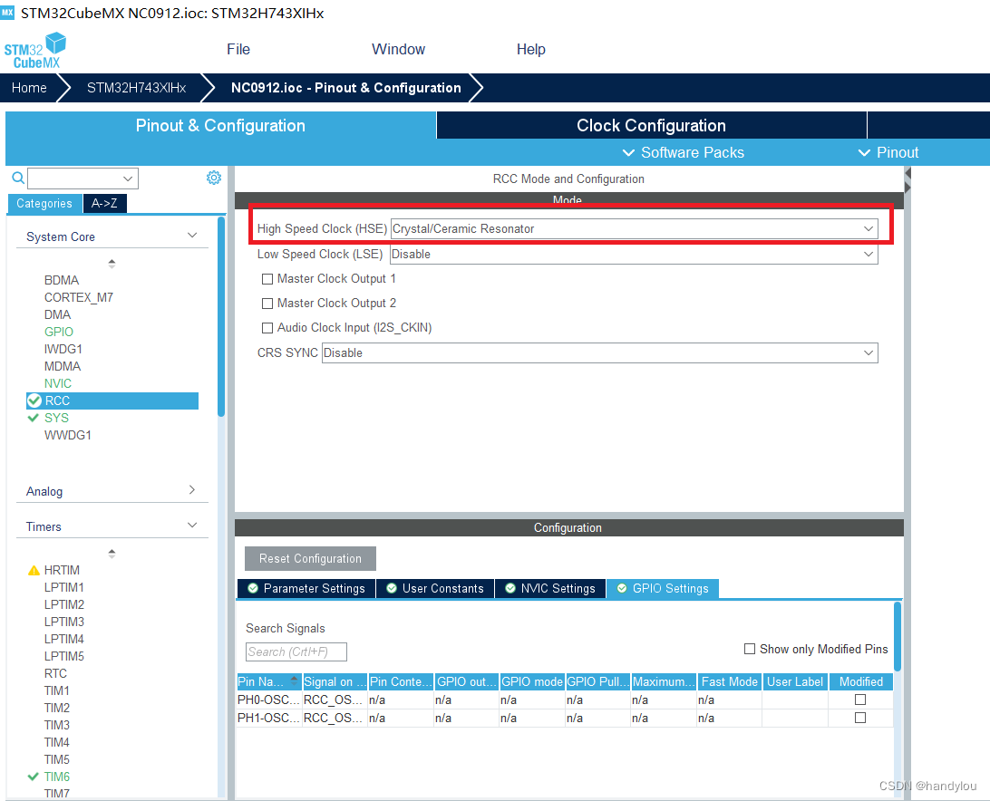Enable Master Clock Output 1
The height and width of the screenshot is (801, 990).
coord(267,279)
